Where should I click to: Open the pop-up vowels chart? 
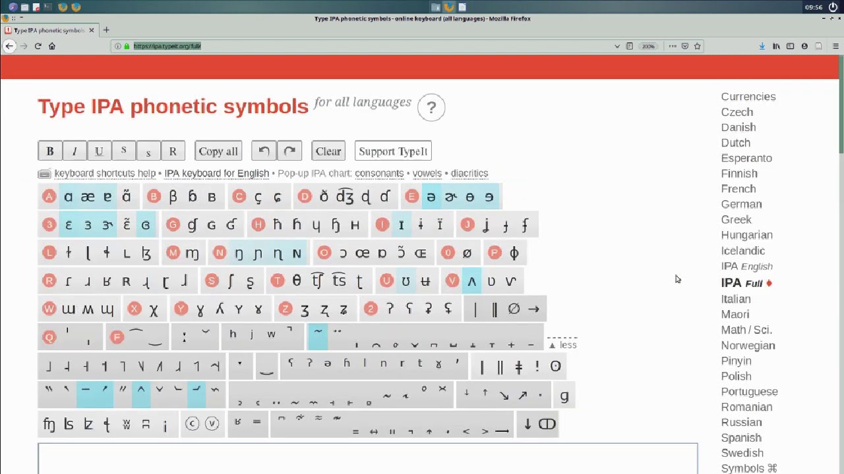pyautogui.click(x=427, y=173)
